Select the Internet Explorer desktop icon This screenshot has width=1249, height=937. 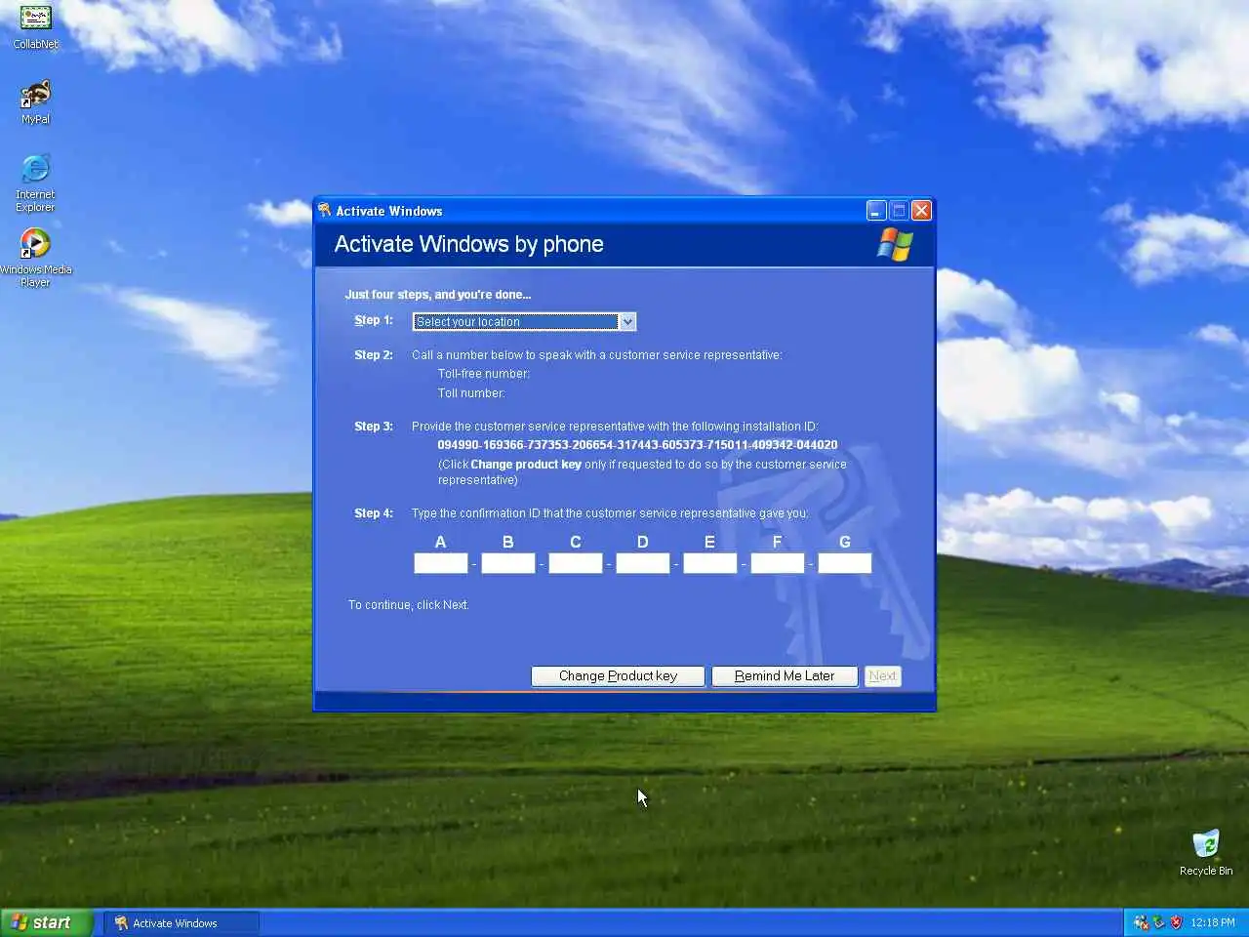point(35,183)
